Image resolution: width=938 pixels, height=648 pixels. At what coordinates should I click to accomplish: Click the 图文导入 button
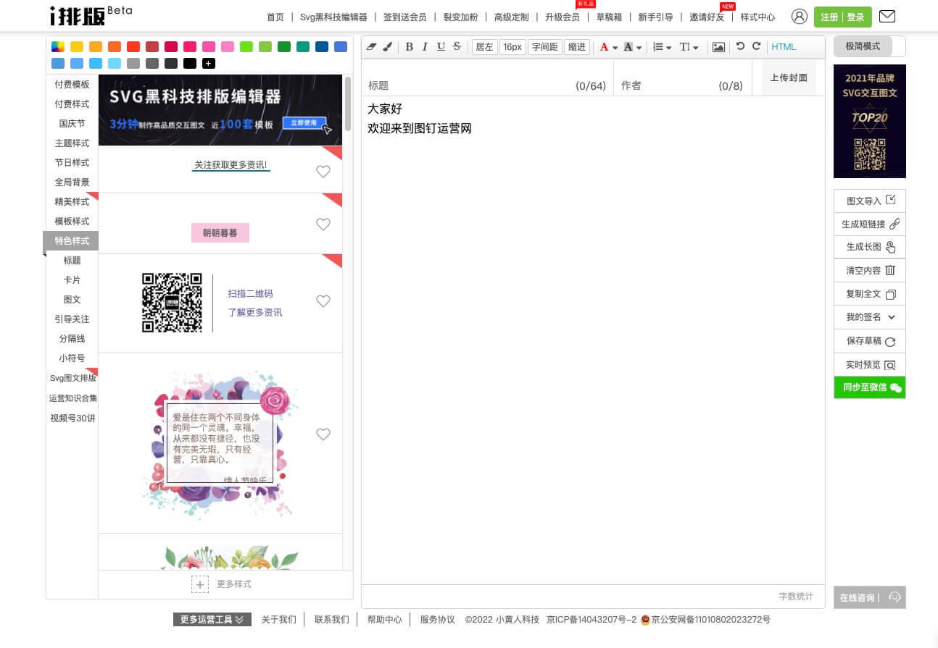point(870,201)
